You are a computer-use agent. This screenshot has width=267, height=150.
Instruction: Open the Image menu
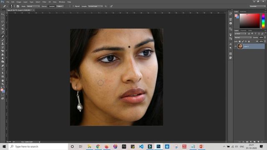(19, 2)
